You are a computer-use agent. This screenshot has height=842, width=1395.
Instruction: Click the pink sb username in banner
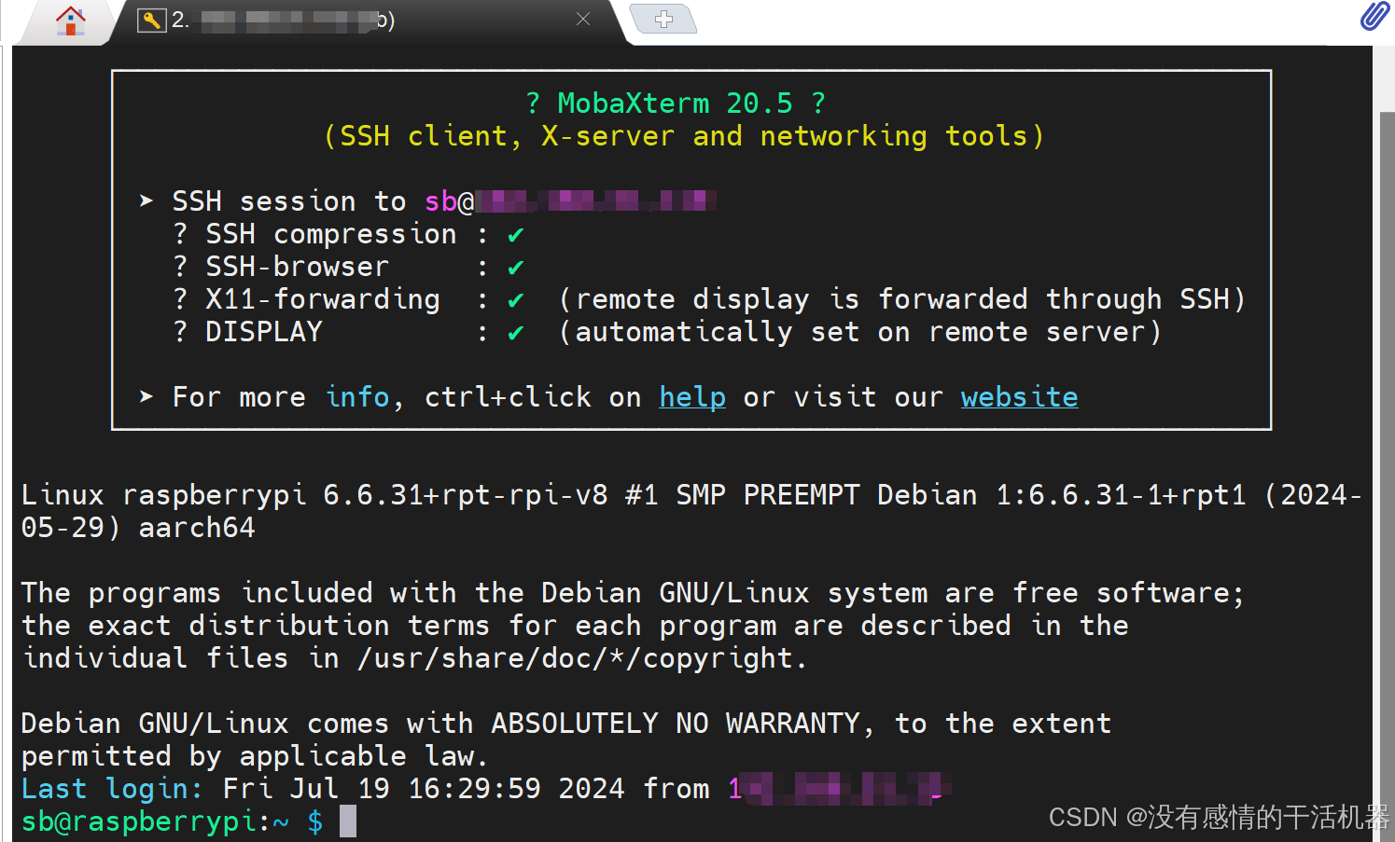coord(440,201)
